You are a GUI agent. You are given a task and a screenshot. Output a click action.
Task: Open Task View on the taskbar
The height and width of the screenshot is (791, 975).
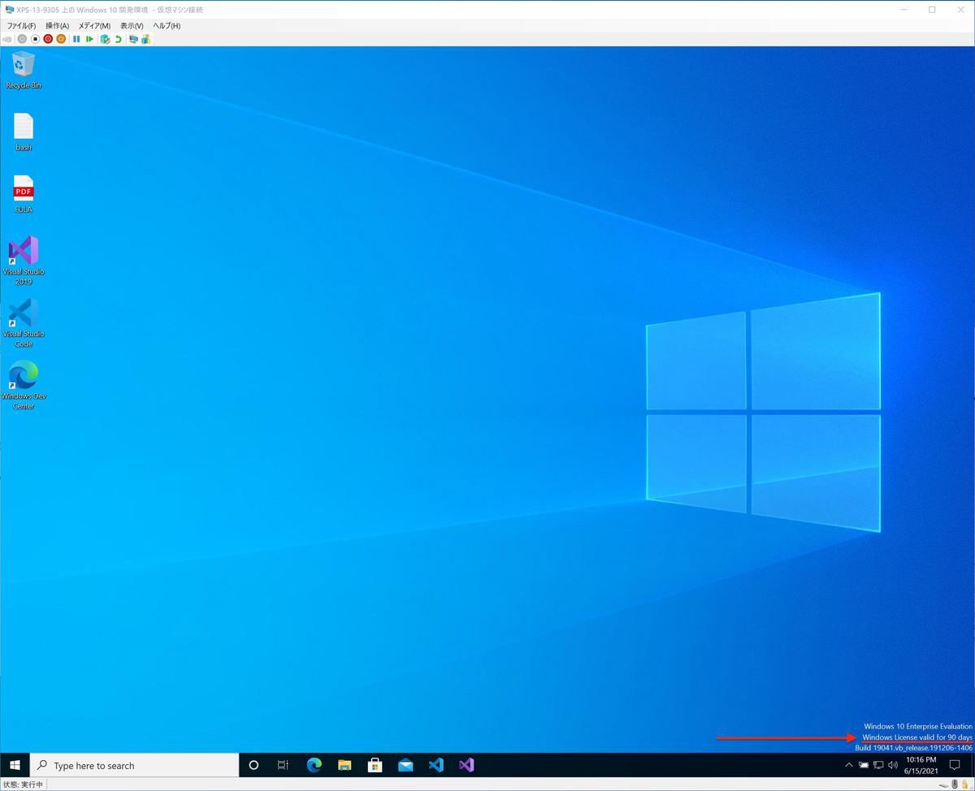pos(283,765)
